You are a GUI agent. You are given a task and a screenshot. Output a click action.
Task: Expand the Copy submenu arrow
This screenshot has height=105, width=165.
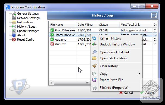click(x=139, y=74)
